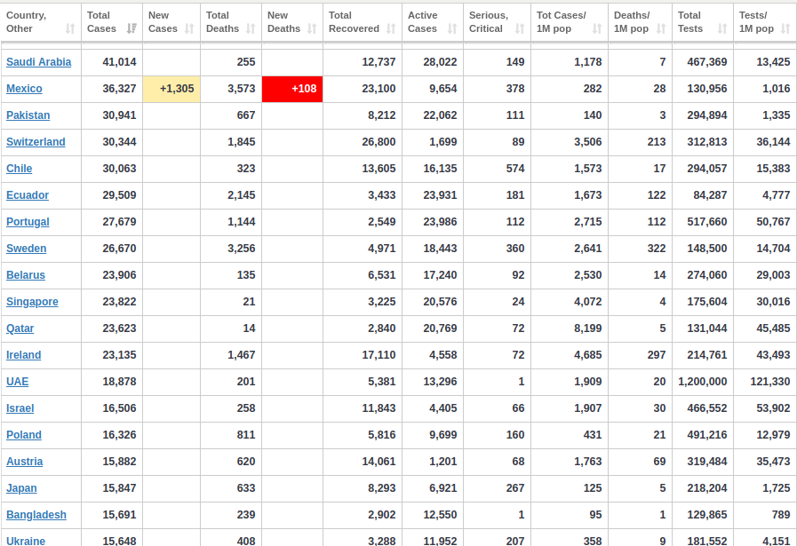Select Japan serious critical value 267

coord(515,488)
